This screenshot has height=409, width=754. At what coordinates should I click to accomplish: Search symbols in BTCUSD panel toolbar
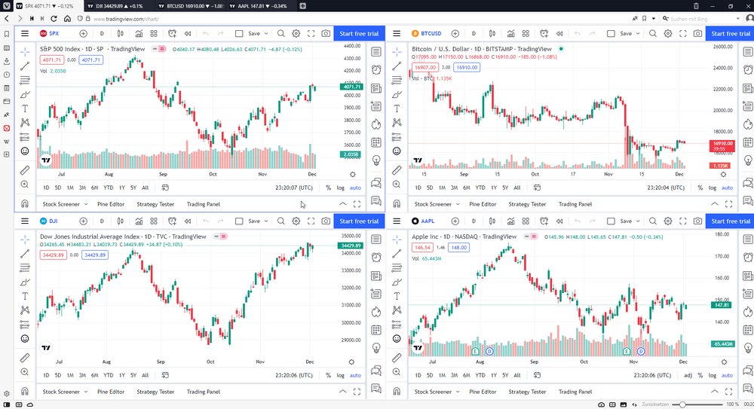tap(652, 34)
